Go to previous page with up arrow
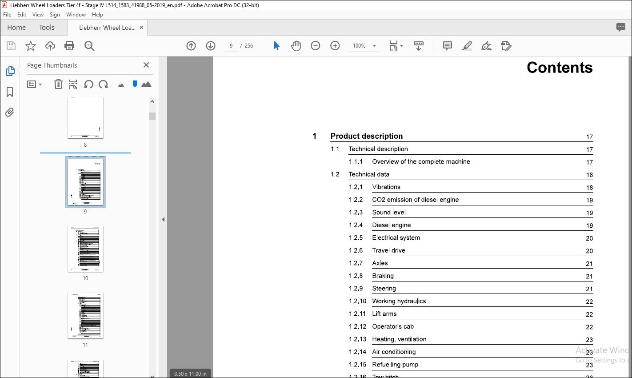The width and height of the screenshot is (632, 378). point(191,46)
